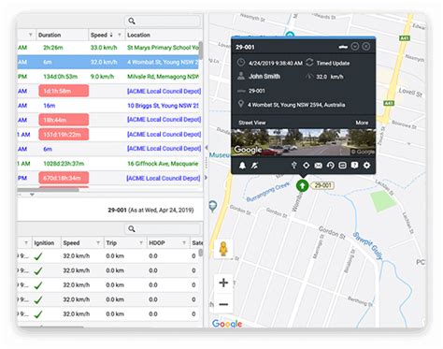The image size is (443, 349).
Task: Open the gear settings icon in popup
Action: coord(366,165)
